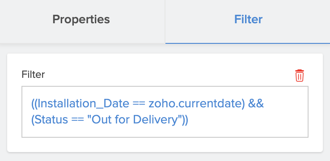Place cursor on Installation_Date in the expression
Image resolution: width=330 pixels, height=161 pixels.
(x=83, y=104)
